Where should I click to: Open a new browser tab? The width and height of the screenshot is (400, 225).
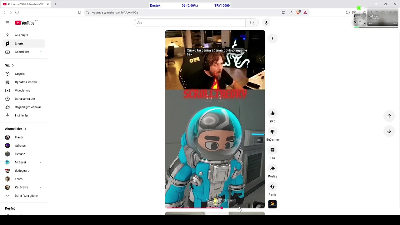click(55, 4)
